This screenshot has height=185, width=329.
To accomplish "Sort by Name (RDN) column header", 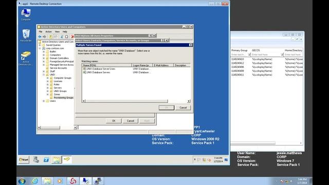I will click(x=106, y=65).
